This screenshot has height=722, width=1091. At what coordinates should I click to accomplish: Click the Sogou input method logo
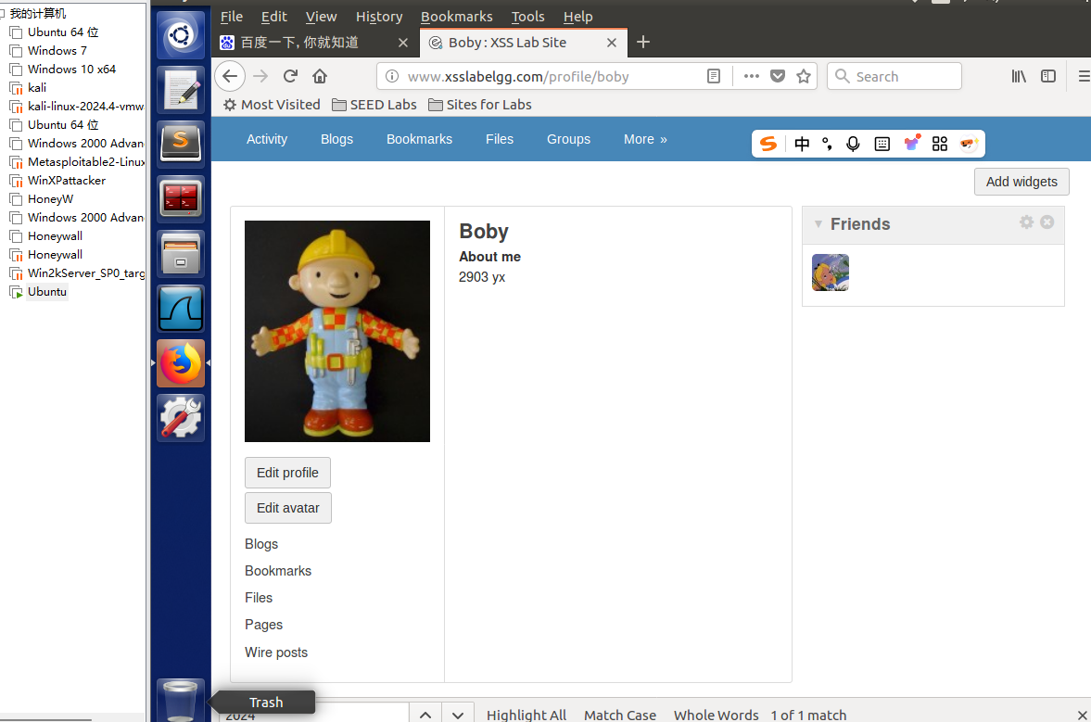768,144
